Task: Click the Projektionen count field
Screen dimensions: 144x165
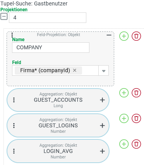Action: [x=48, y=17]
